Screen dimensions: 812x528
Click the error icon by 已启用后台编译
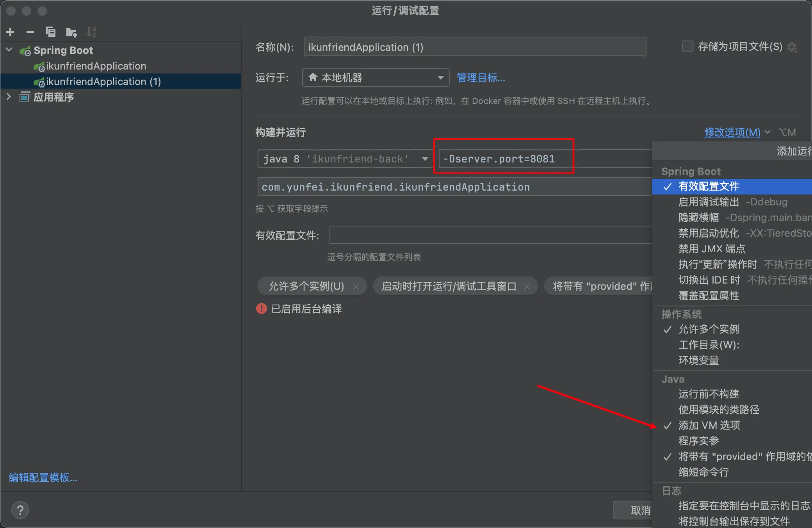pyautogui.click(x=261, y=309)
